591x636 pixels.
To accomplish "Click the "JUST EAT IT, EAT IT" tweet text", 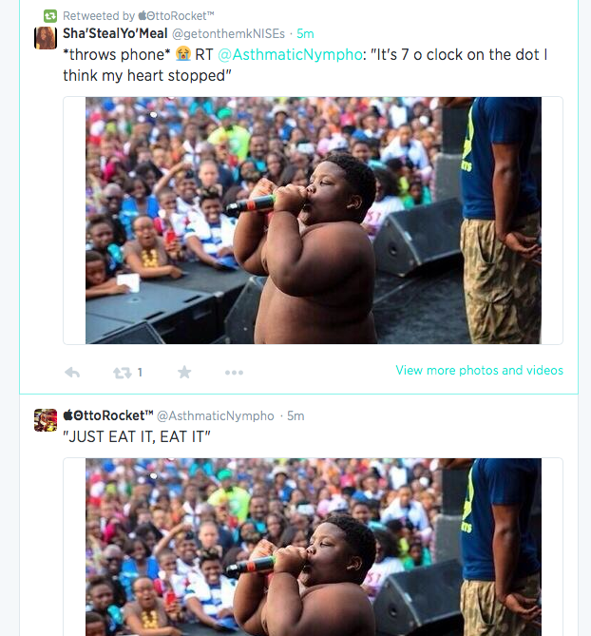I will pos(136,436).
